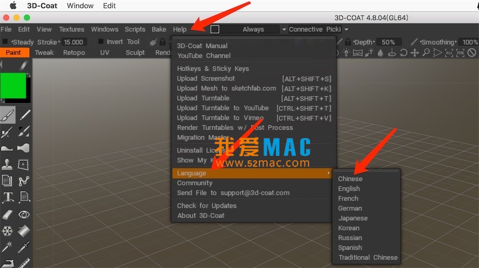
Task: Click the left arrow before Depth label
Action: [354, 42]
